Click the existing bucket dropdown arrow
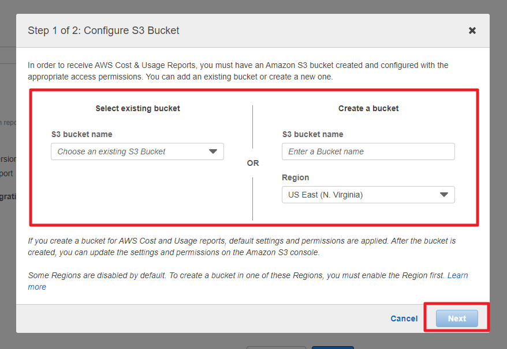 (213, 151)
